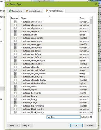The image size is (101, 130).
Task: Select the autocad_attmode row name
Action: [x=31, y=67]
